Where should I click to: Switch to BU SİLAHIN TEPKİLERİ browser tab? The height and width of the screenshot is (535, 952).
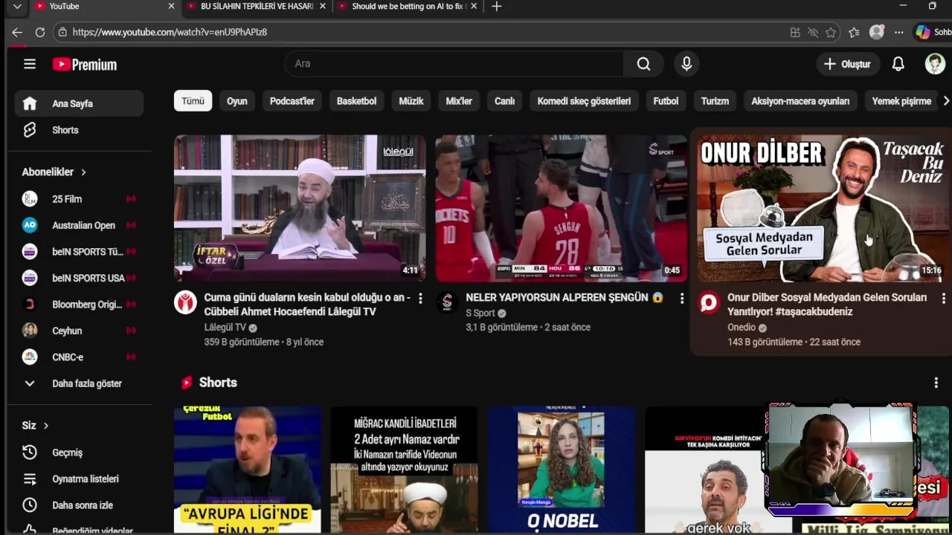[257, 6]
